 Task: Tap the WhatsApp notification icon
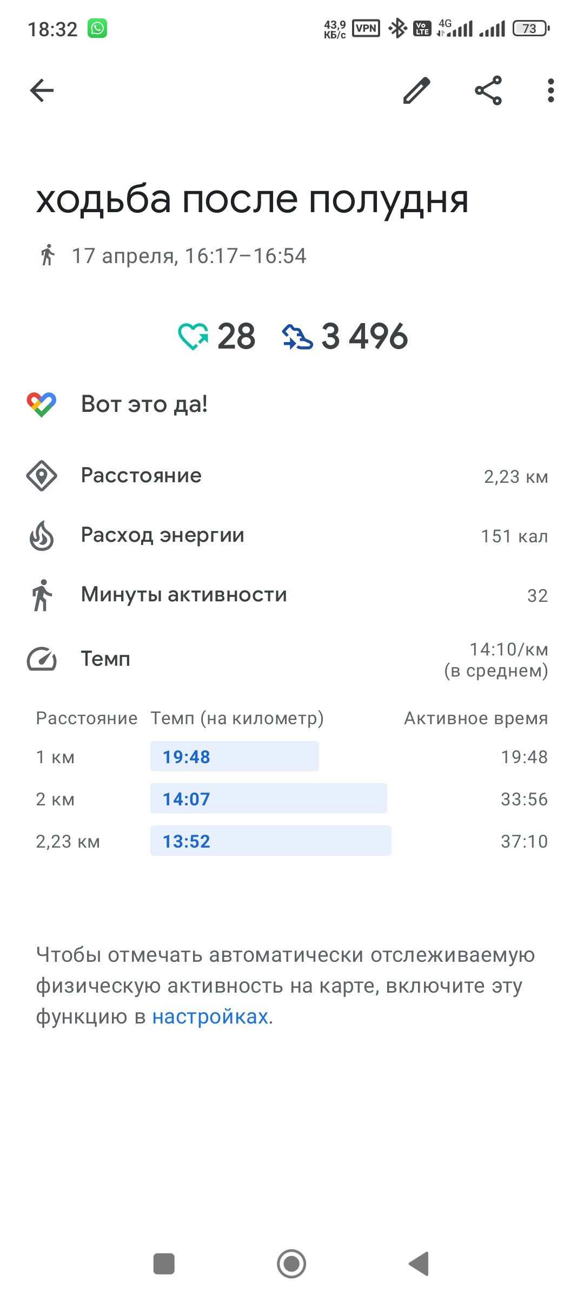click(98, 28)
